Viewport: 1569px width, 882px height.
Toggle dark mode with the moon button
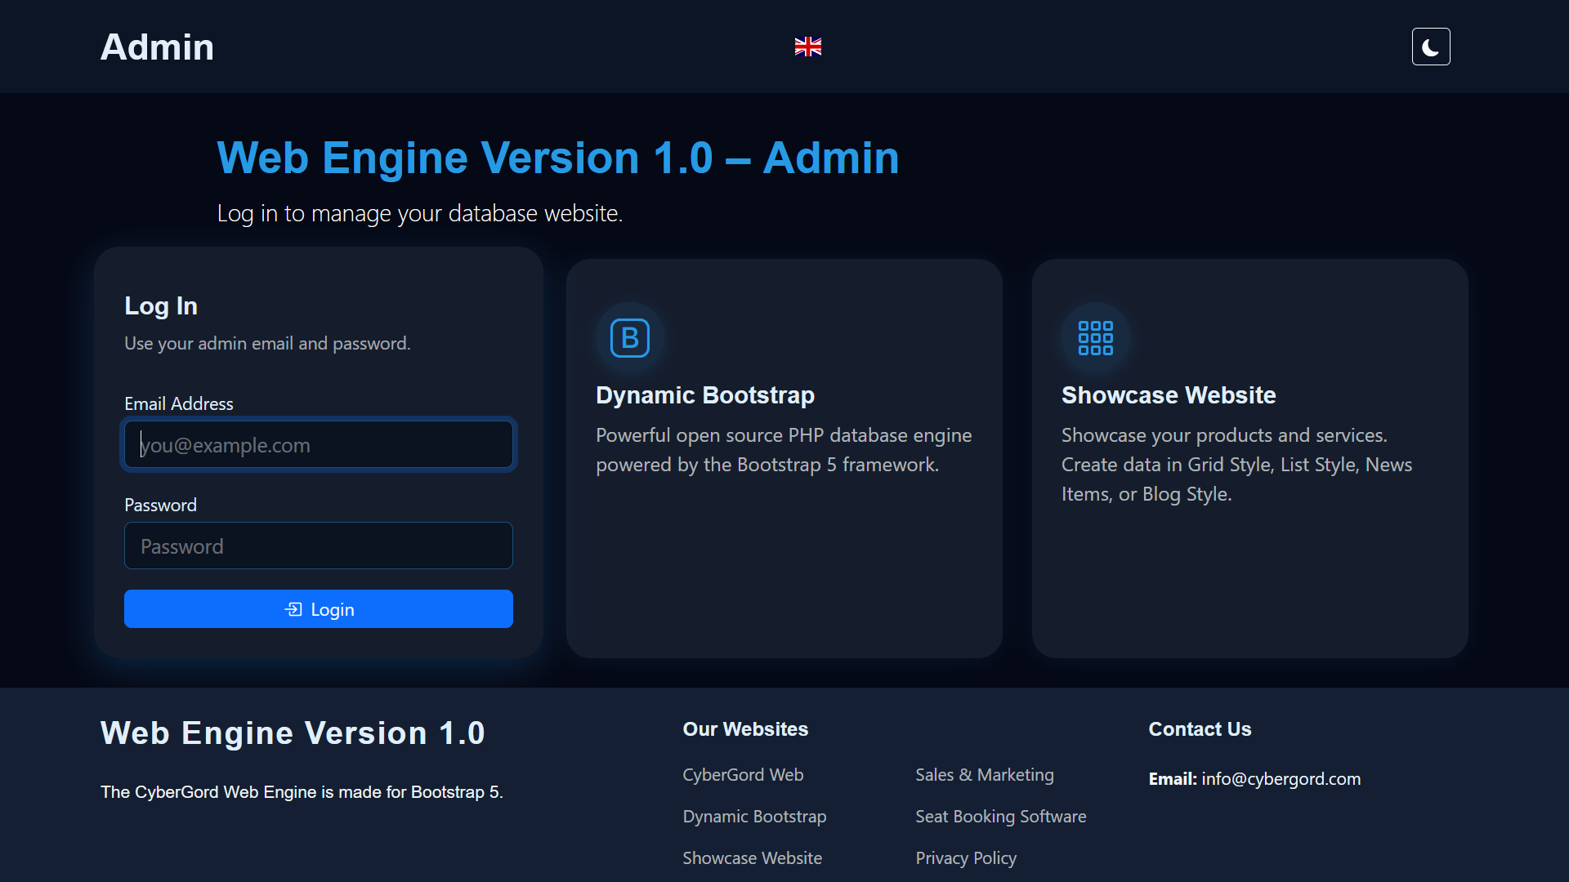pyautogui.click(x=1431, y=47)
